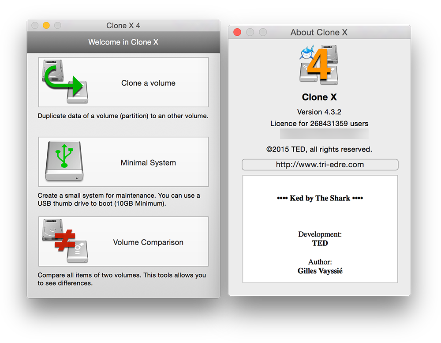
Task: Open the http://www.tri-edre.com link button
Action: (320, 165)
